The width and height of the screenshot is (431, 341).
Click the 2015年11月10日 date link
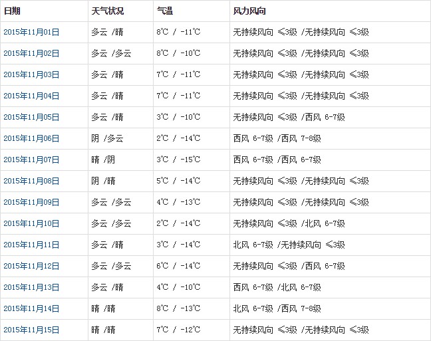coord(31,223)
